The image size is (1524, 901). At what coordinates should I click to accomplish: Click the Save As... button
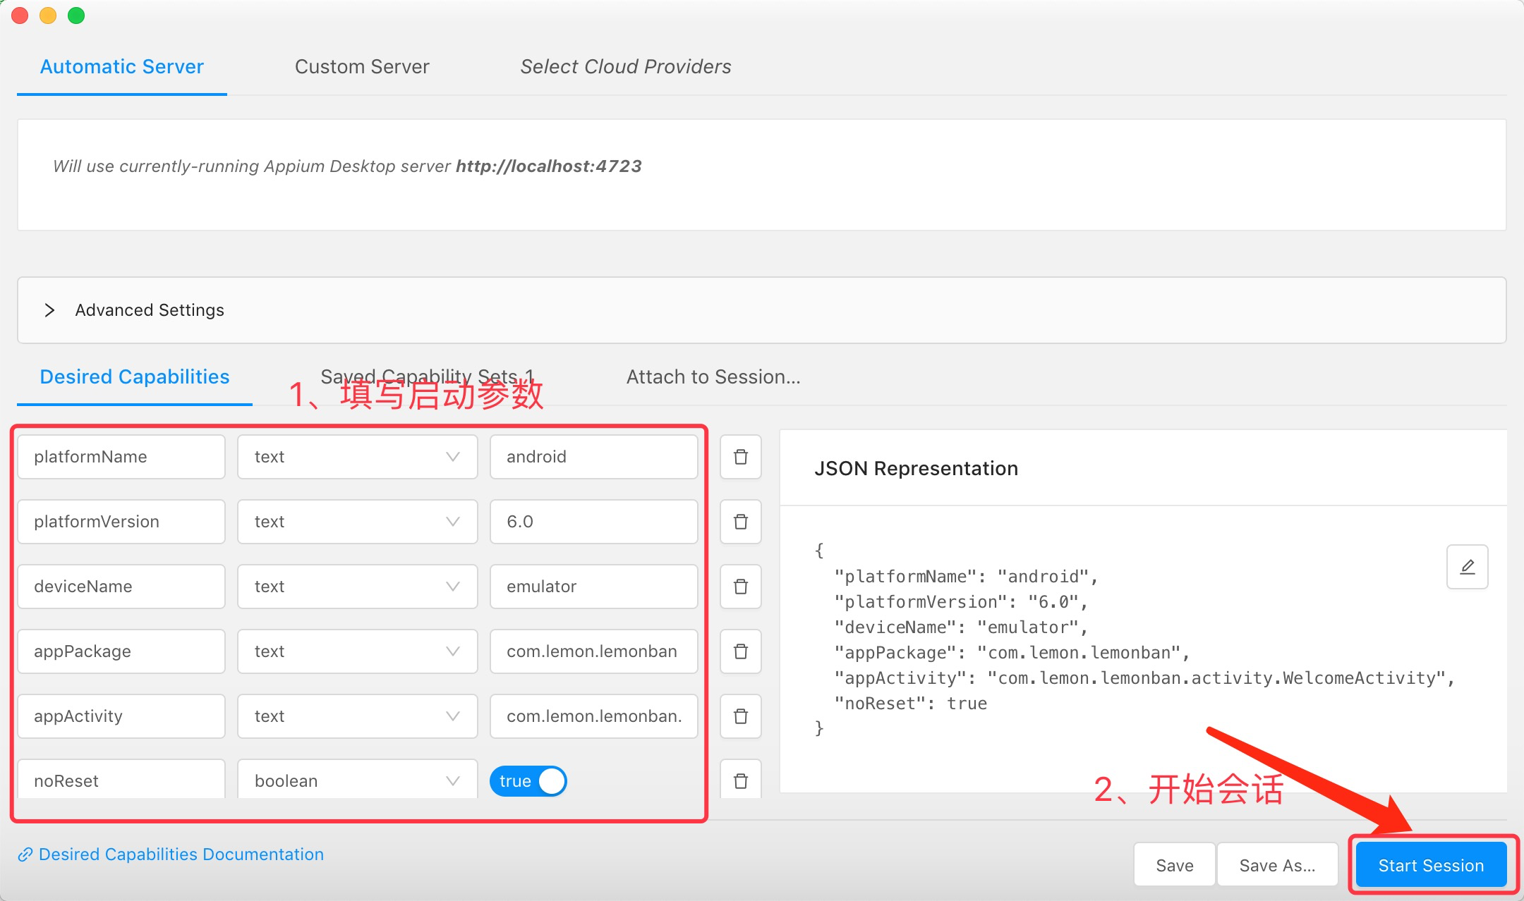pyautogui.click(x=1277, y=865)
